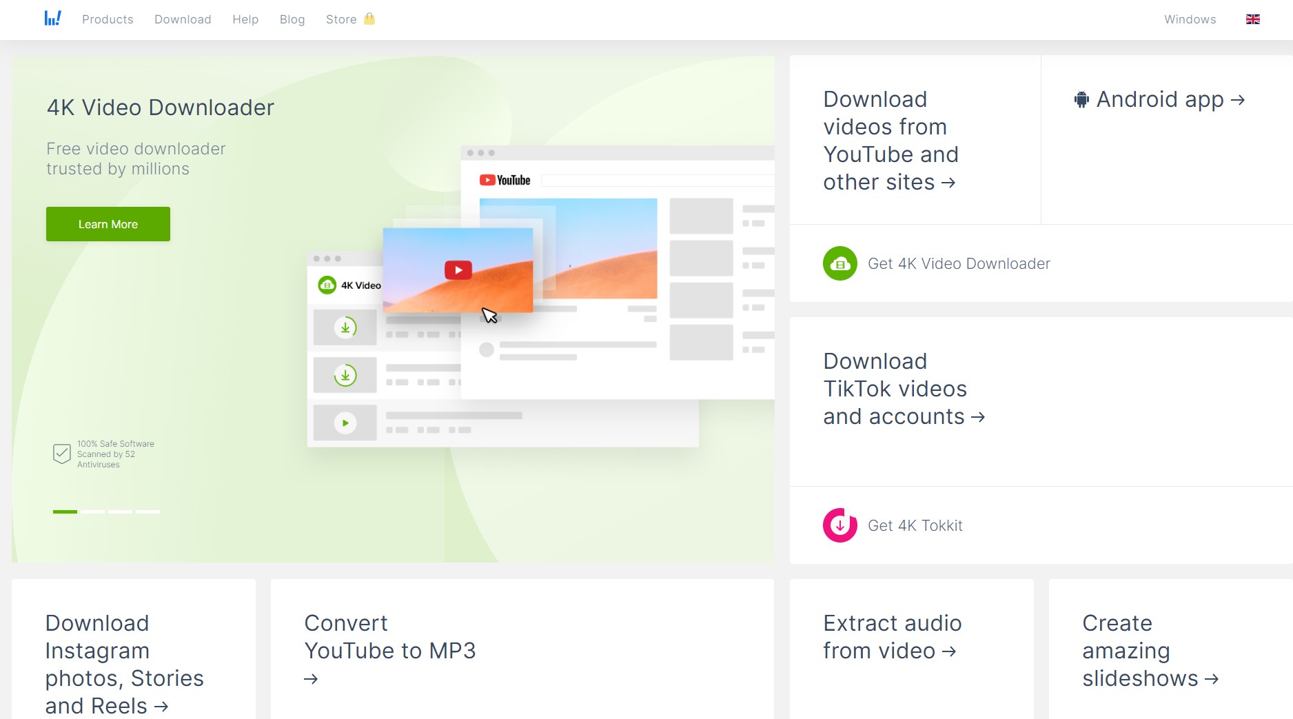Viewport: 1293px width, 719px height.
Task: Open Download Instagram photos, Stories and Reels
Action: pos(124,665)
